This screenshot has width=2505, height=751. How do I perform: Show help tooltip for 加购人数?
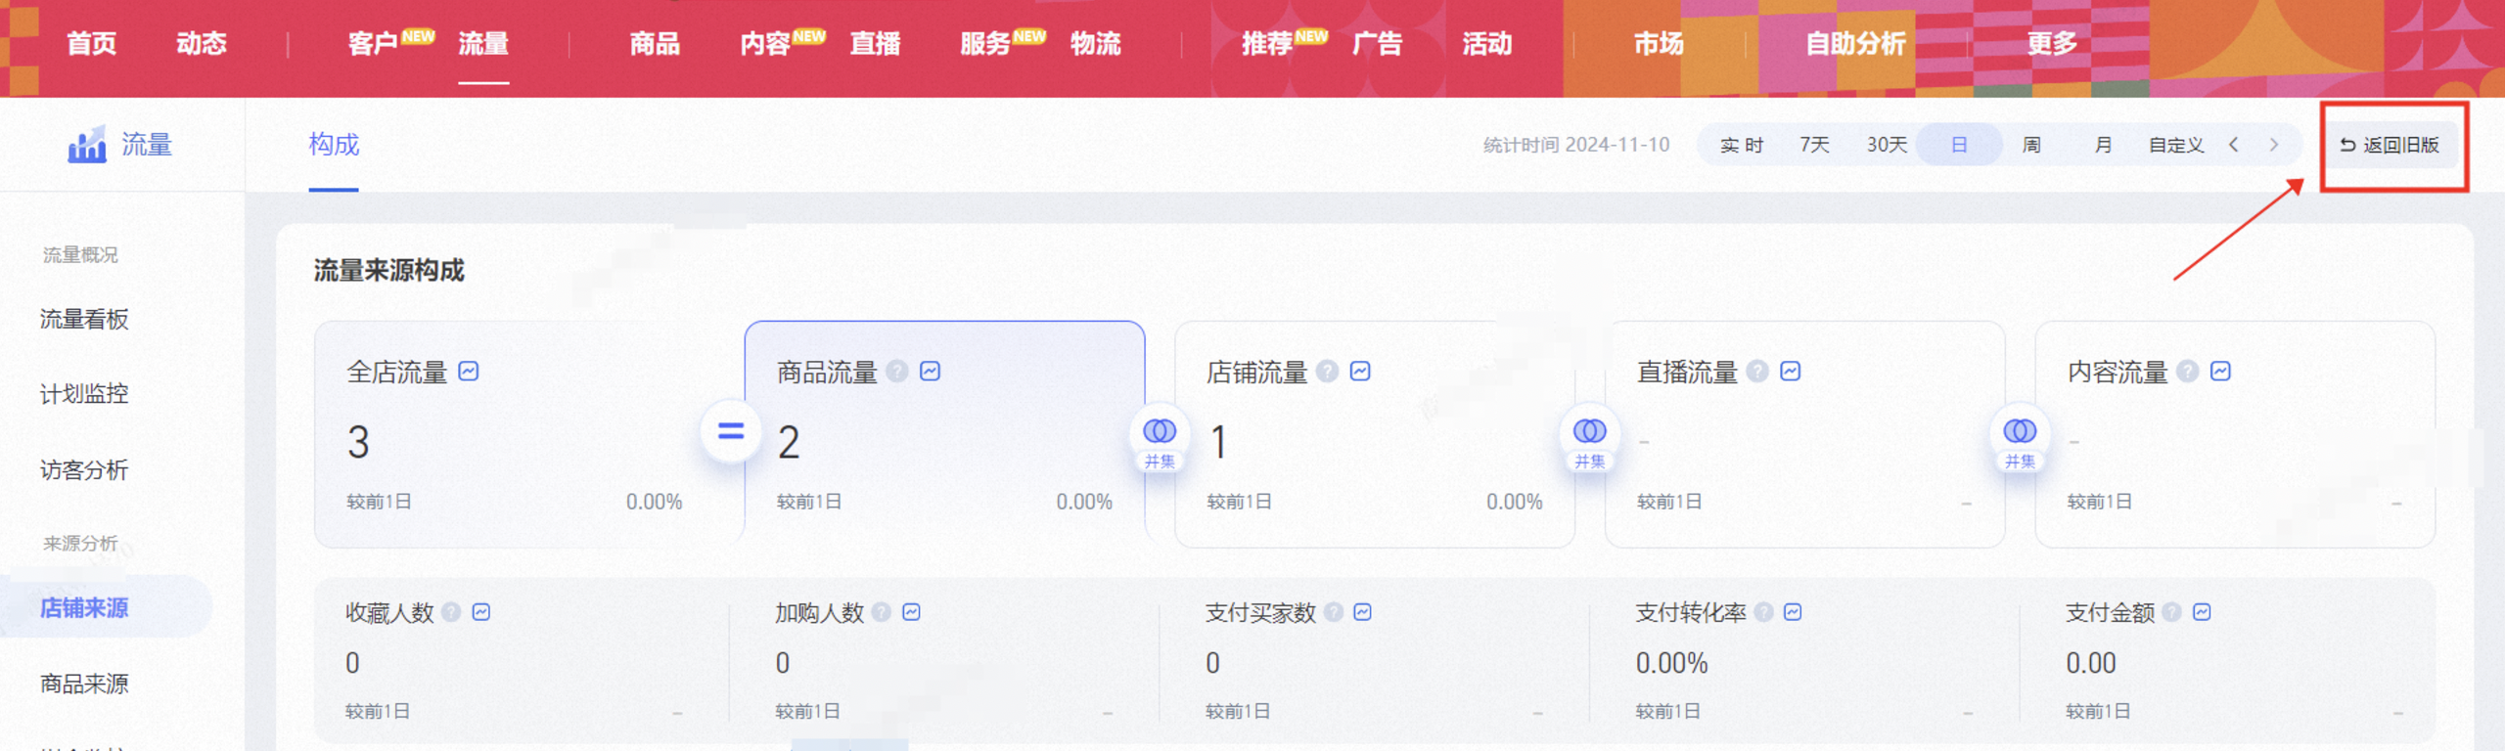[x=882, y=612]
